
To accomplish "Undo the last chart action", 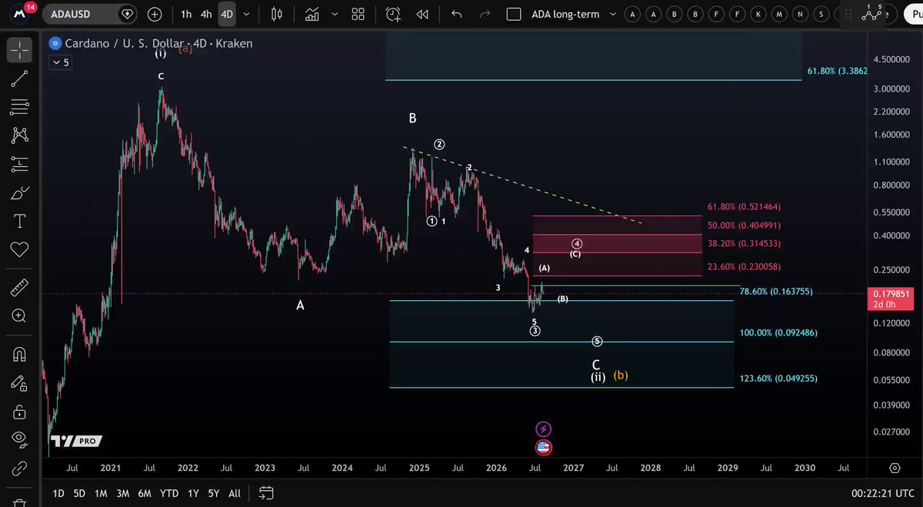I will click(457, 14).
